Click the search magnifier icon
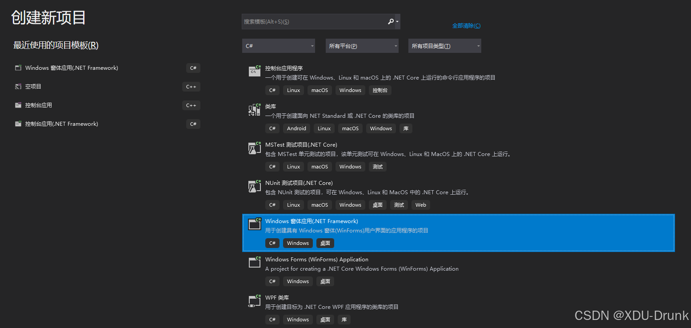Screen dimensions: 691x328 tap(391, 21)
